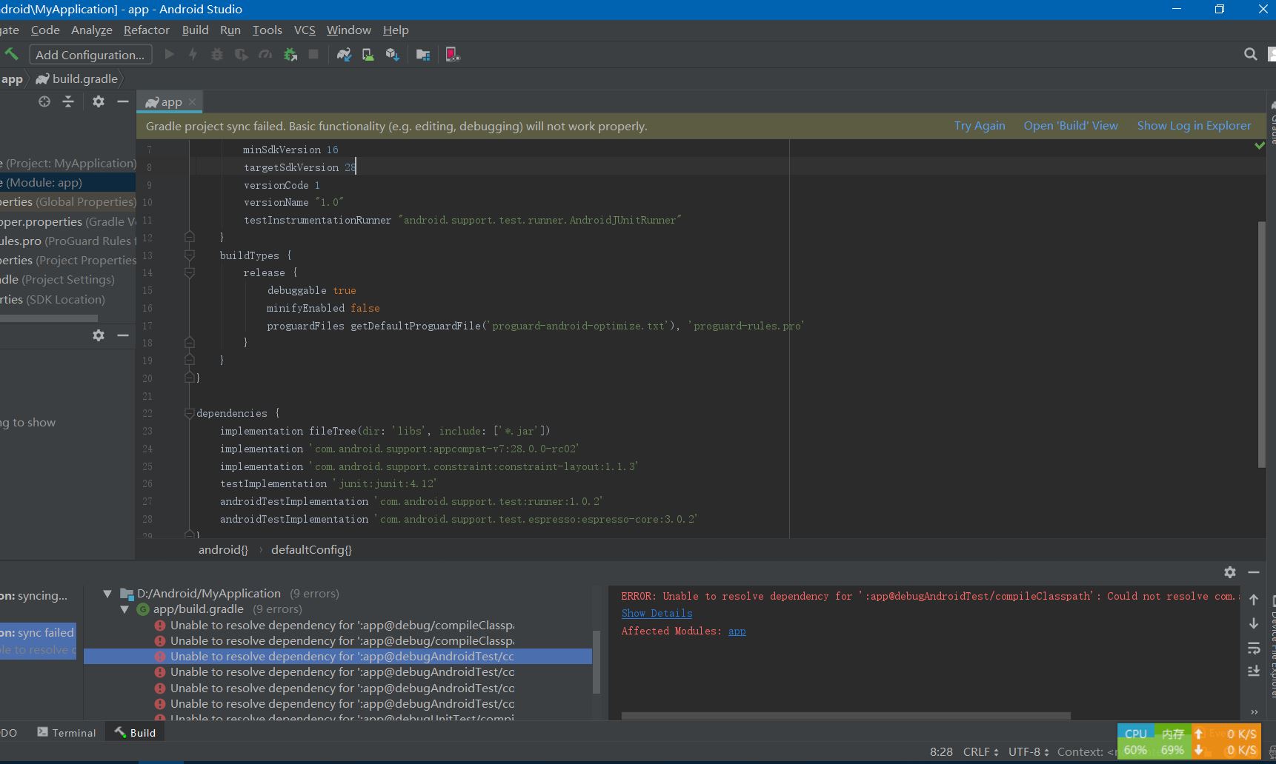1276x764 pixels.
Task: Click build.gradle breadcrumb in navigation bar
Action: click(77, 78)
